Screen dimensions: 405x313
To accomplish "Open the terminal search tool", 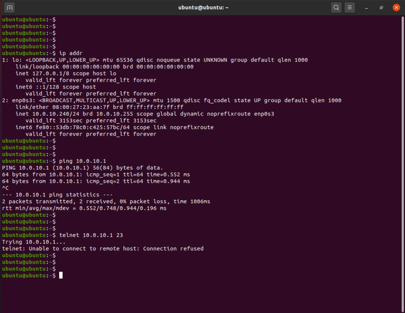I will click(336, 7).
